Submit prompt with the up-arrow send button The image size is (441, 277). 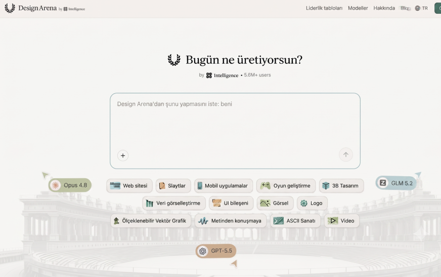[345, 154]
